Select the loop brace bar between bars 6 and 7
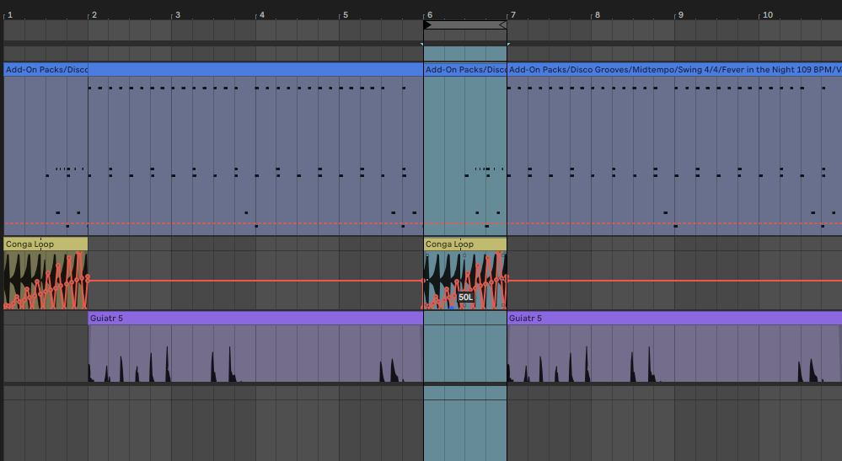 [465, 25]
